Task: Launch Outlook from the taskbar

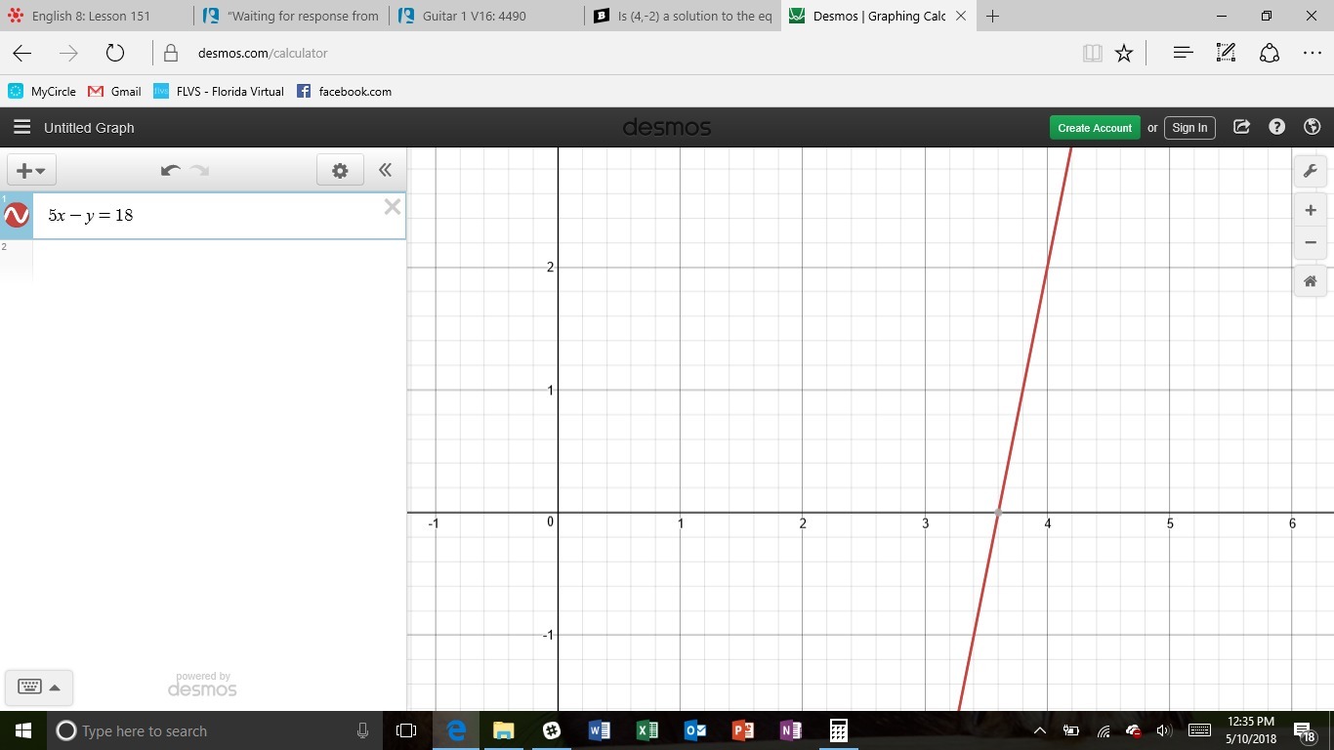Action: [694, 730]
